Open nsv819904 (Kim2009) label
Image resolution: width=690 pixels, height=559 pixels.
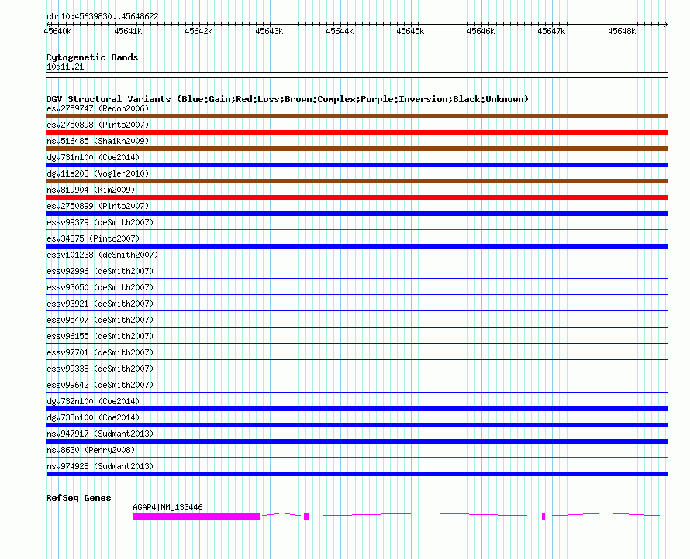pyautogui.click(x=91, y=190)
